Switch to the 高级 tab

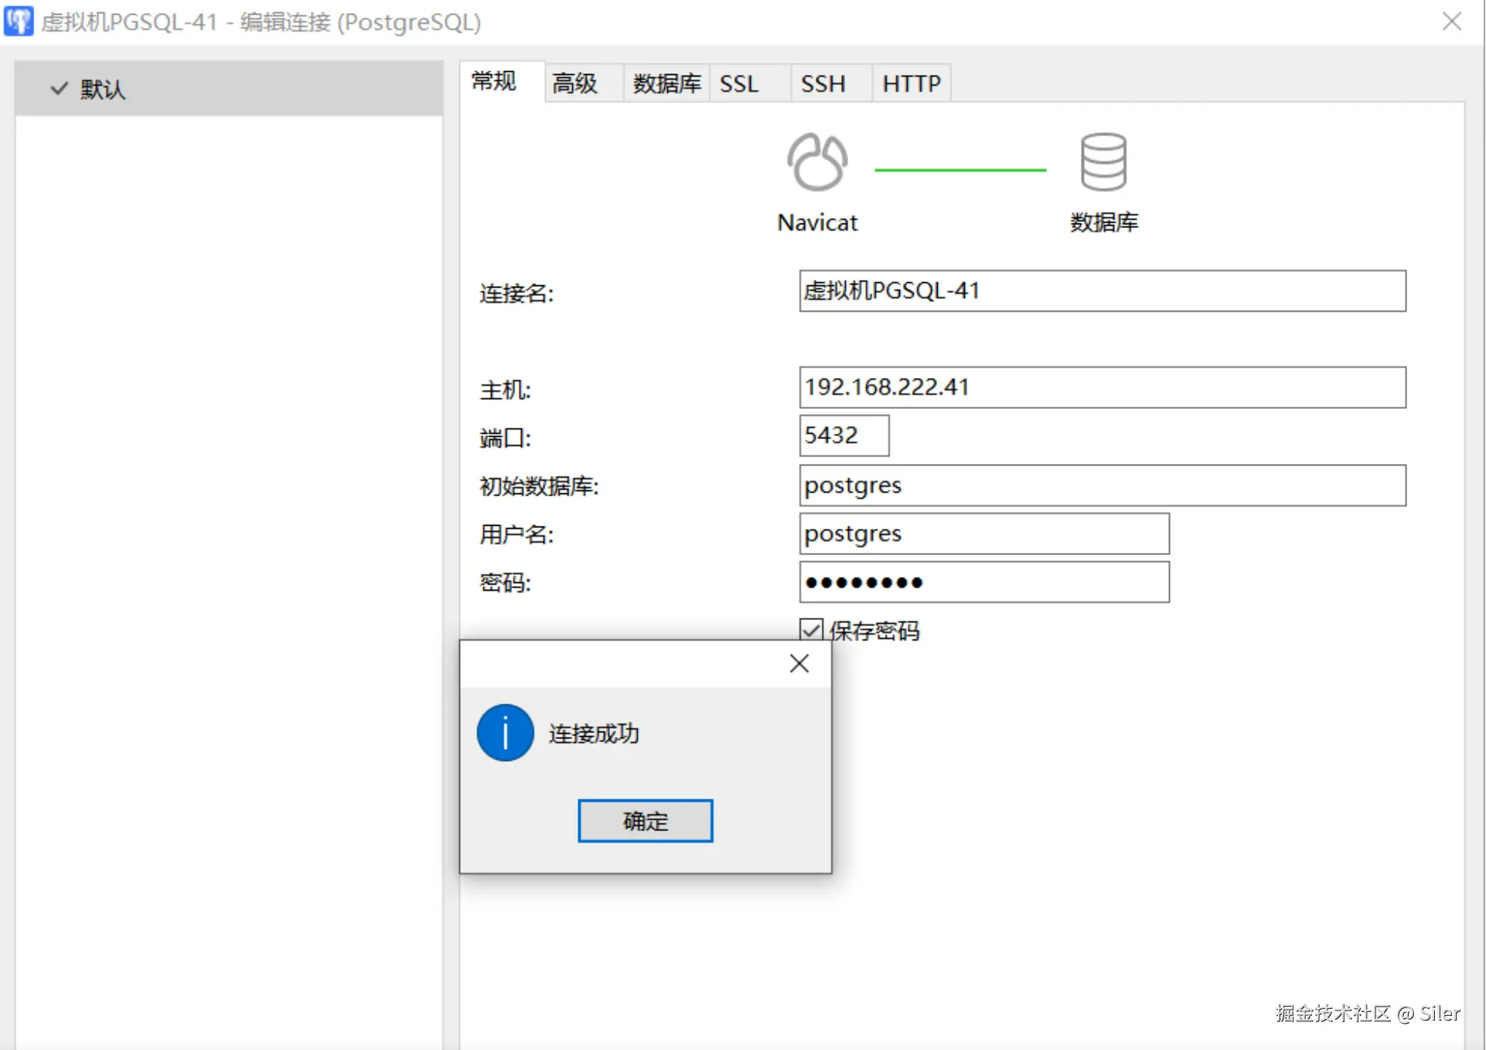point(574,83)
